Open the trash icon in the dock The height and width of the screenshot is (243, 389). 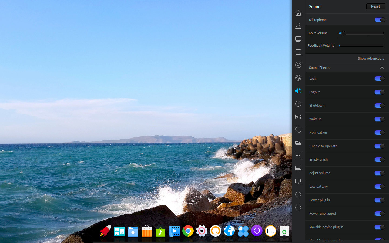click(284, 231)
